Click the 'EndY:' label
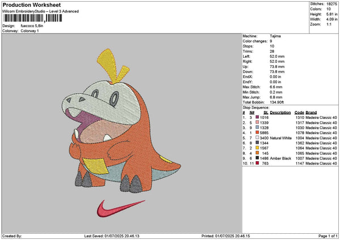The image size is (340, 240). tap(248, 82)
